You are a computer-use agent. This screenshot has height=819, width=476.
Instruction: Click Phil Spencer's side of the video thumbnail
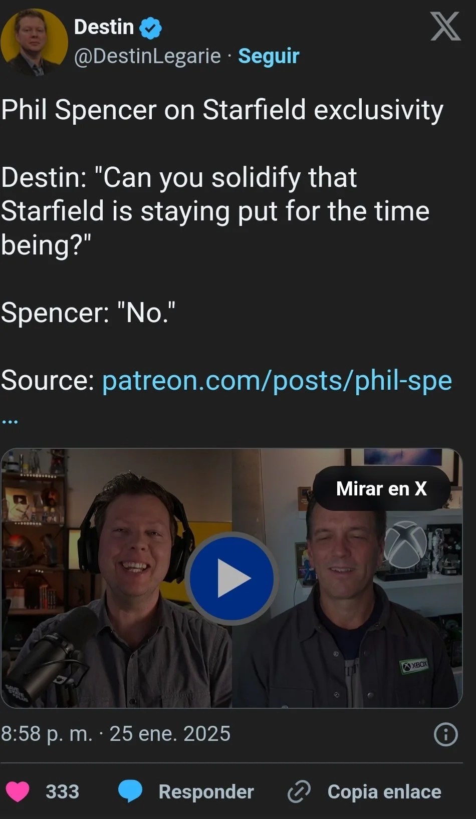[347, 578]
